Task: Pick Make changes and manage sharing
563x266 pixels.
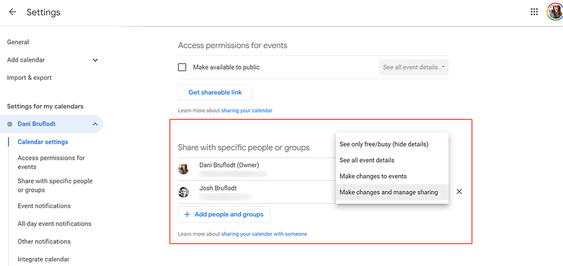Action: tap(388, 192)
